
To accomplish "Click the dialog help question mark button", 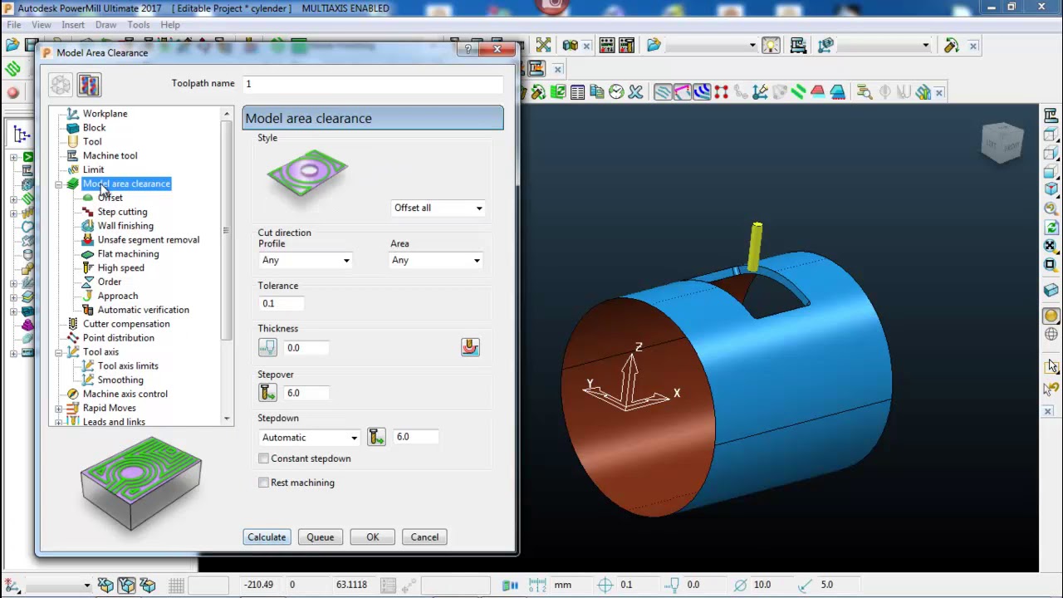I will click(468, 50).
